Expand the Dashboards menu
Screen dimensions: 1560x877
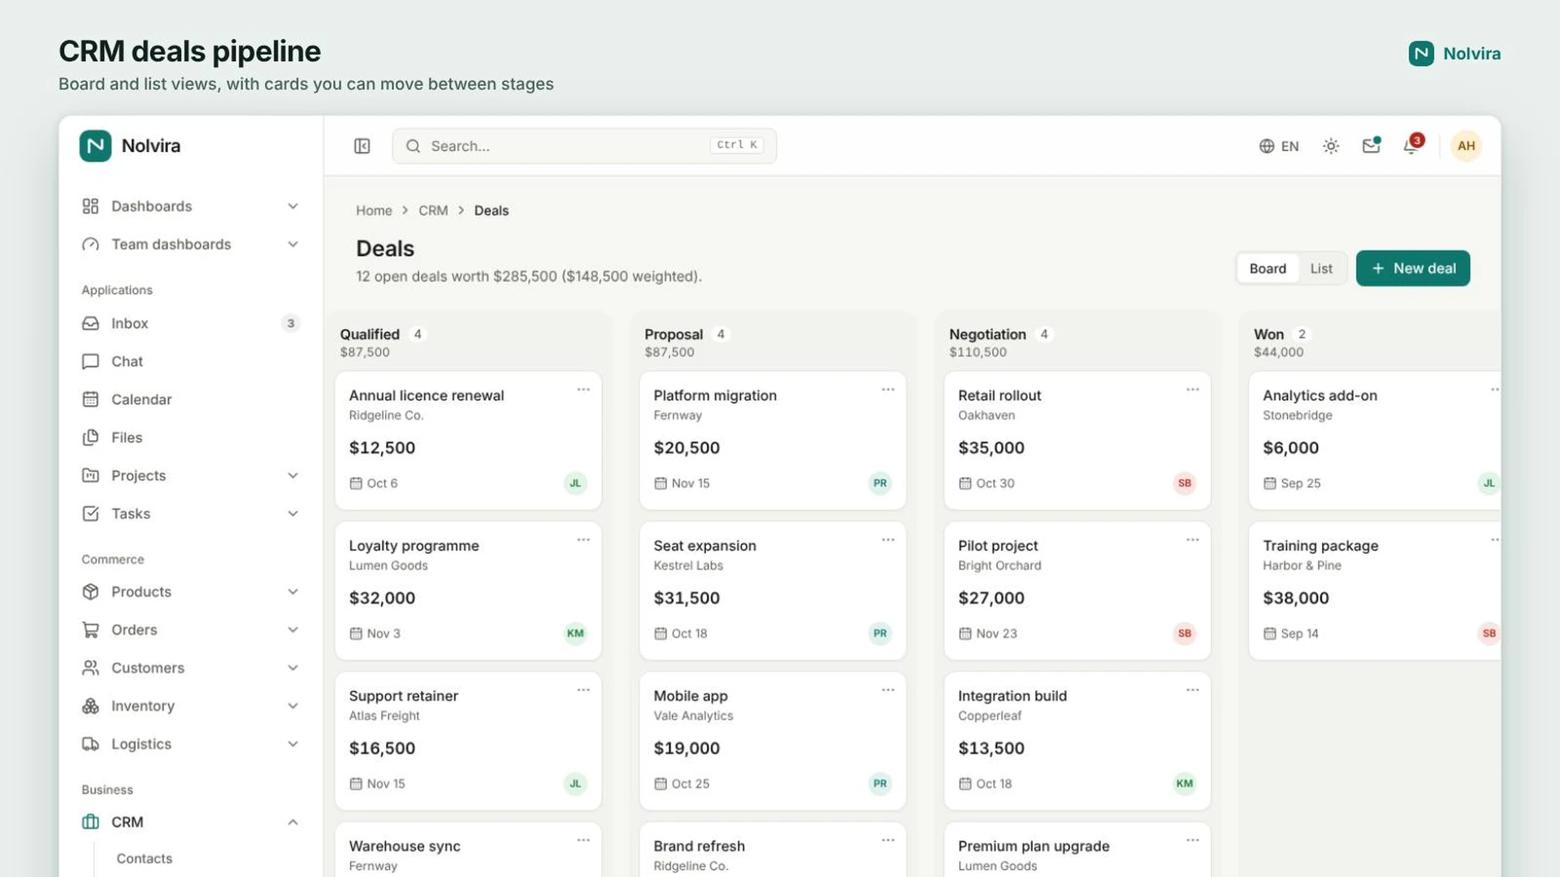coord(190,206)
